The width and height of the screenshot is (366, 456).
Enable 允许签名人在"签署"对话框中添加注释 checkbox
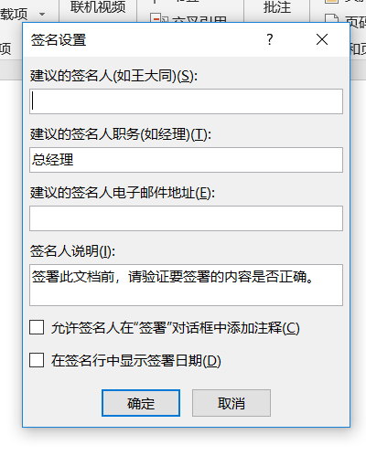tap(37, 327)
